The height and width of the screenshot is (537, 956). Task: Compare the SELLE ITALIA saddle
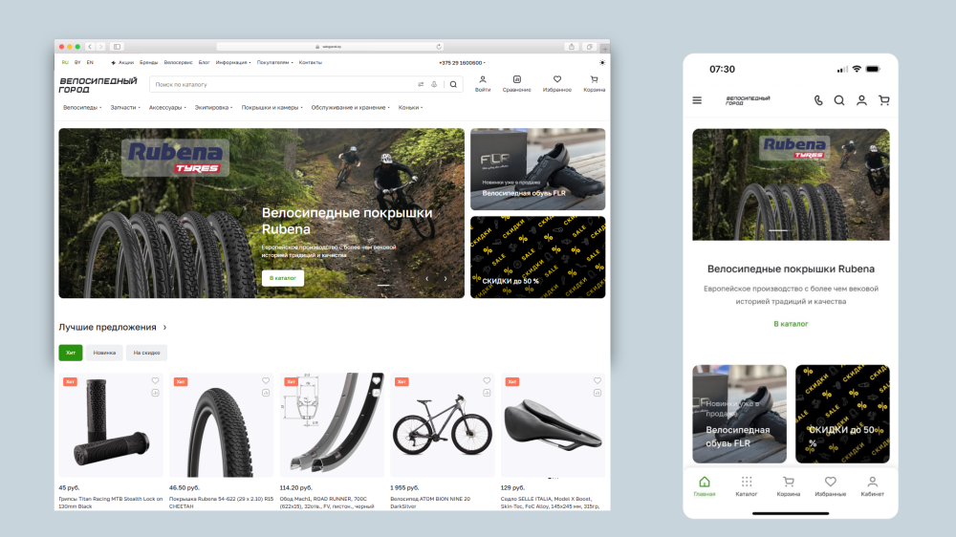[597, 393]
